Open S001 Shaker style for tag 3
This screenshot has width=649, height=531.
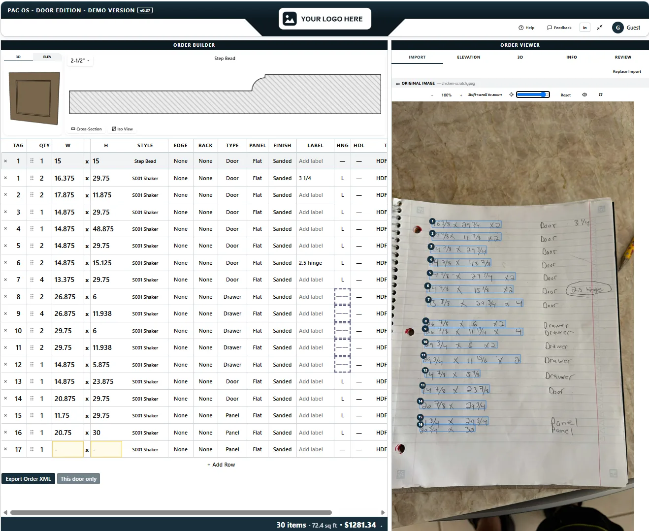click(x=145, y=212)
